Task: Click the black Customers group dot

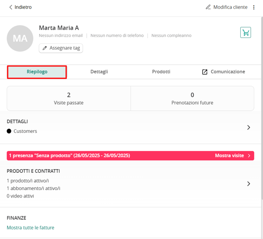Action: (x=9, y=131)
